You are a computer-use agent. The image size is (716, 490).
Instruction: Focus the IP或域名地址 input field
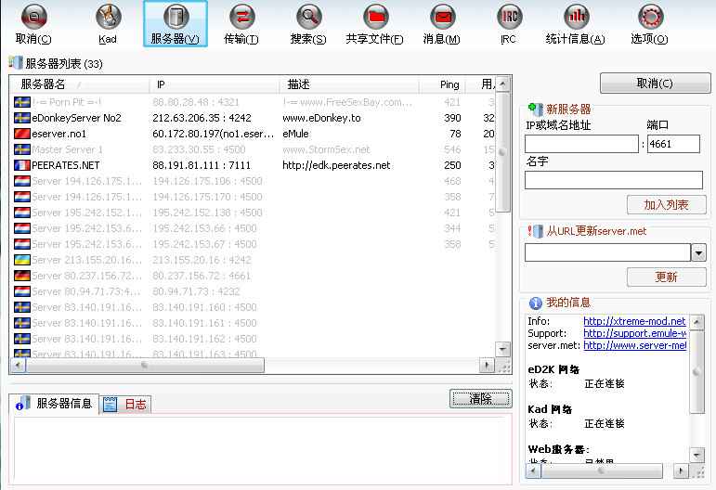(x=581, y=144)
